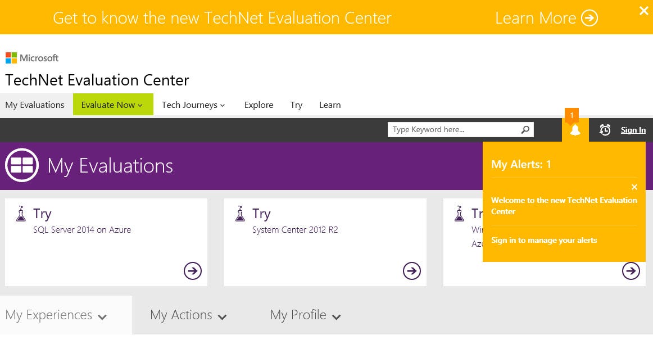The width and height of the screenshot is (653, 344).
Task: Switch to the Explore tab
Action: (259, 105)
